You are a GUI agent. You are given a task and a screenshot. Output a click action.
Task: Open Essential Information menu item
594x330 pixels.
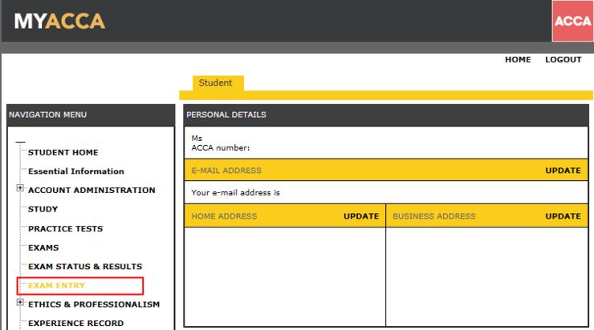75,171
